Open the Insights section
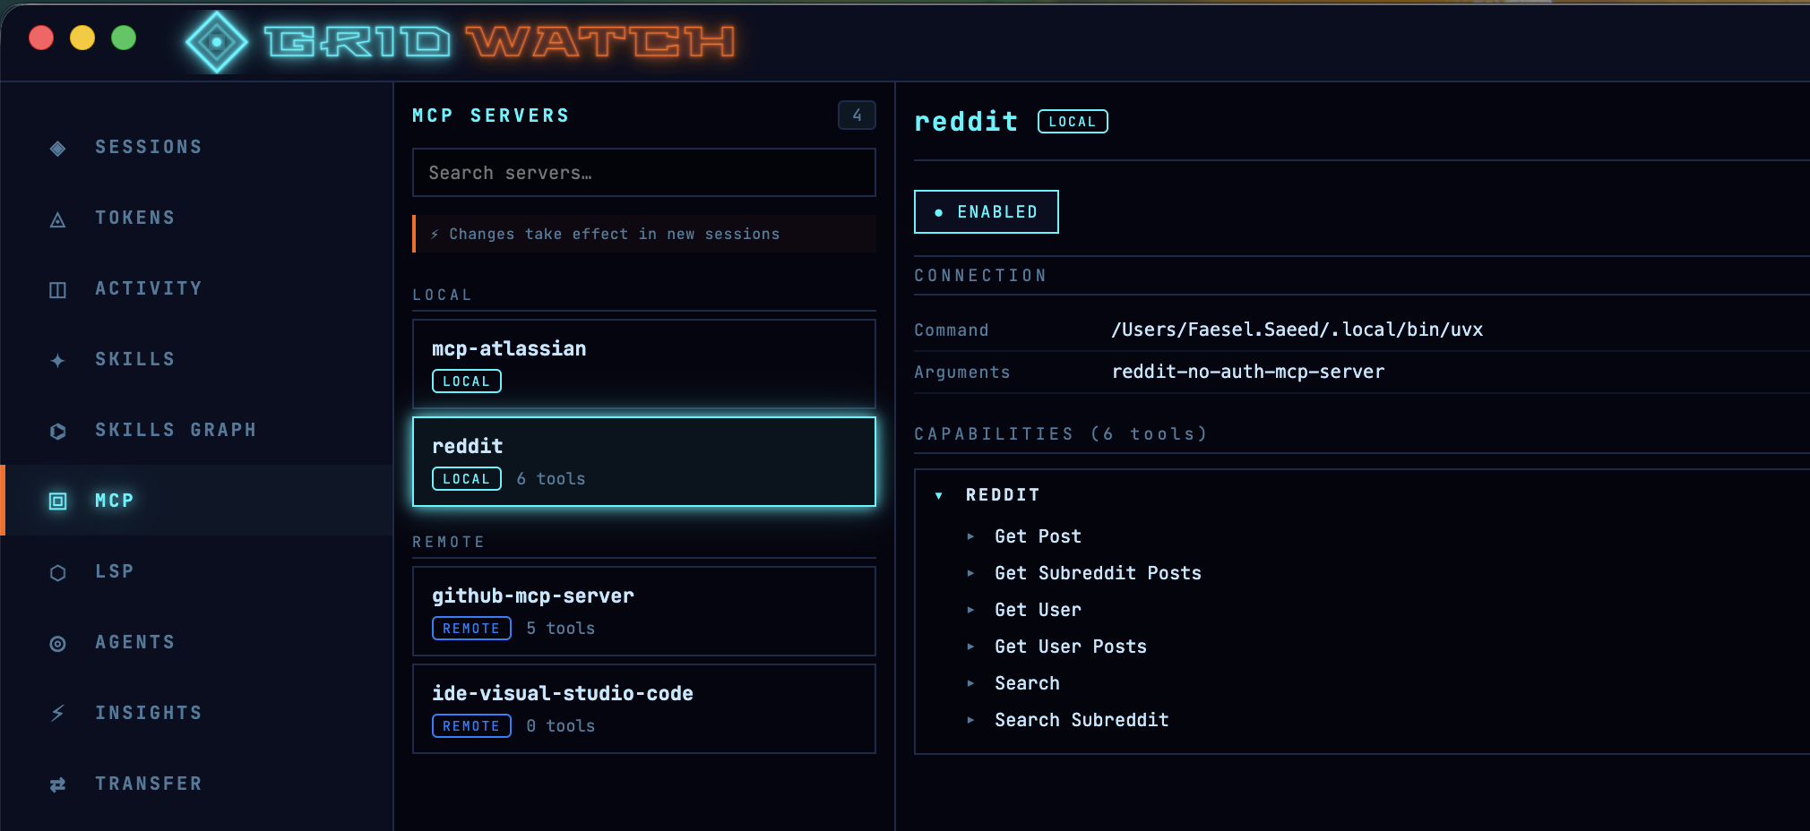Image resolution: width=1810 pixels, height=831 pixels. click(196, 713)
